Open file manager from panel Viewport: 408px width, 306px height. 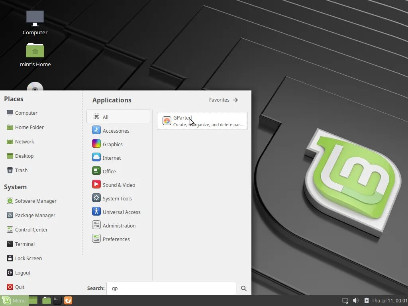[46, 300]
